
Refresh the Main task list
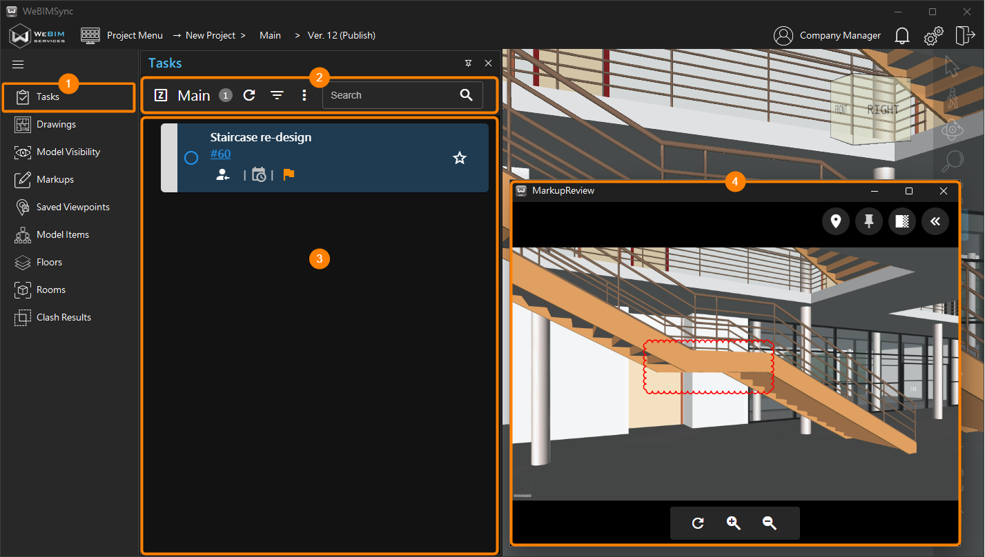(249, 95)
